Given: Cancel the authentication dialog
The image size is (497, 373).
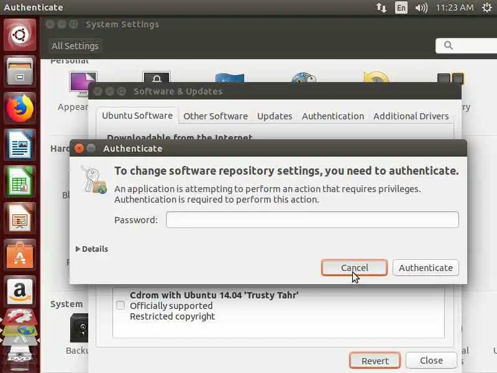Looking at the screenshot, I should (354, 268).
